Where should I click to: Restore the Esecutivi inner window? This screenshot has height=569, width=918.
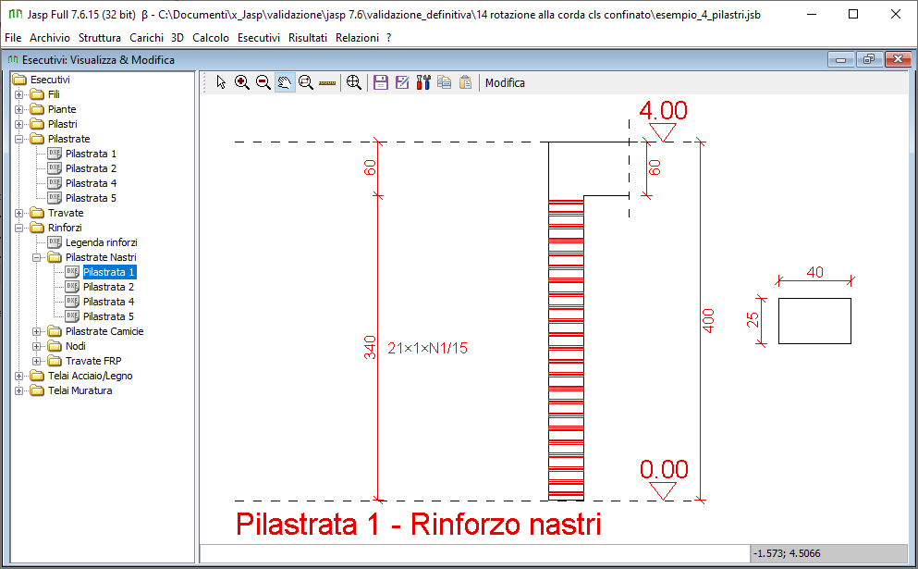tap(869, 59)
